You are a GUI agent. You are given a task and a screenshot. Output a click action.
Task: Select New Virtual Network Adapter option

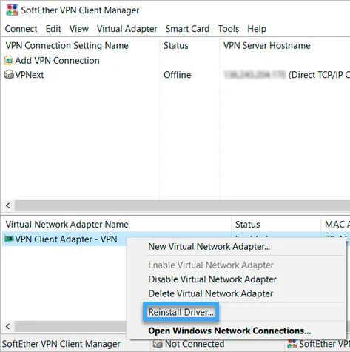click(209, 246)
